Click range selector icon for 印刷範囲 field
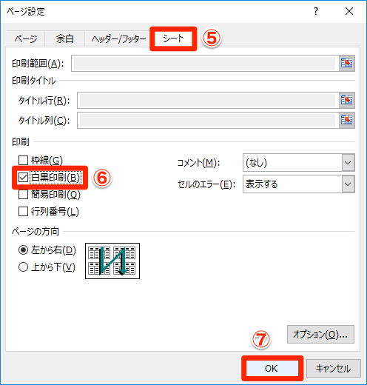Screen dimensions: 367x385 346,63
